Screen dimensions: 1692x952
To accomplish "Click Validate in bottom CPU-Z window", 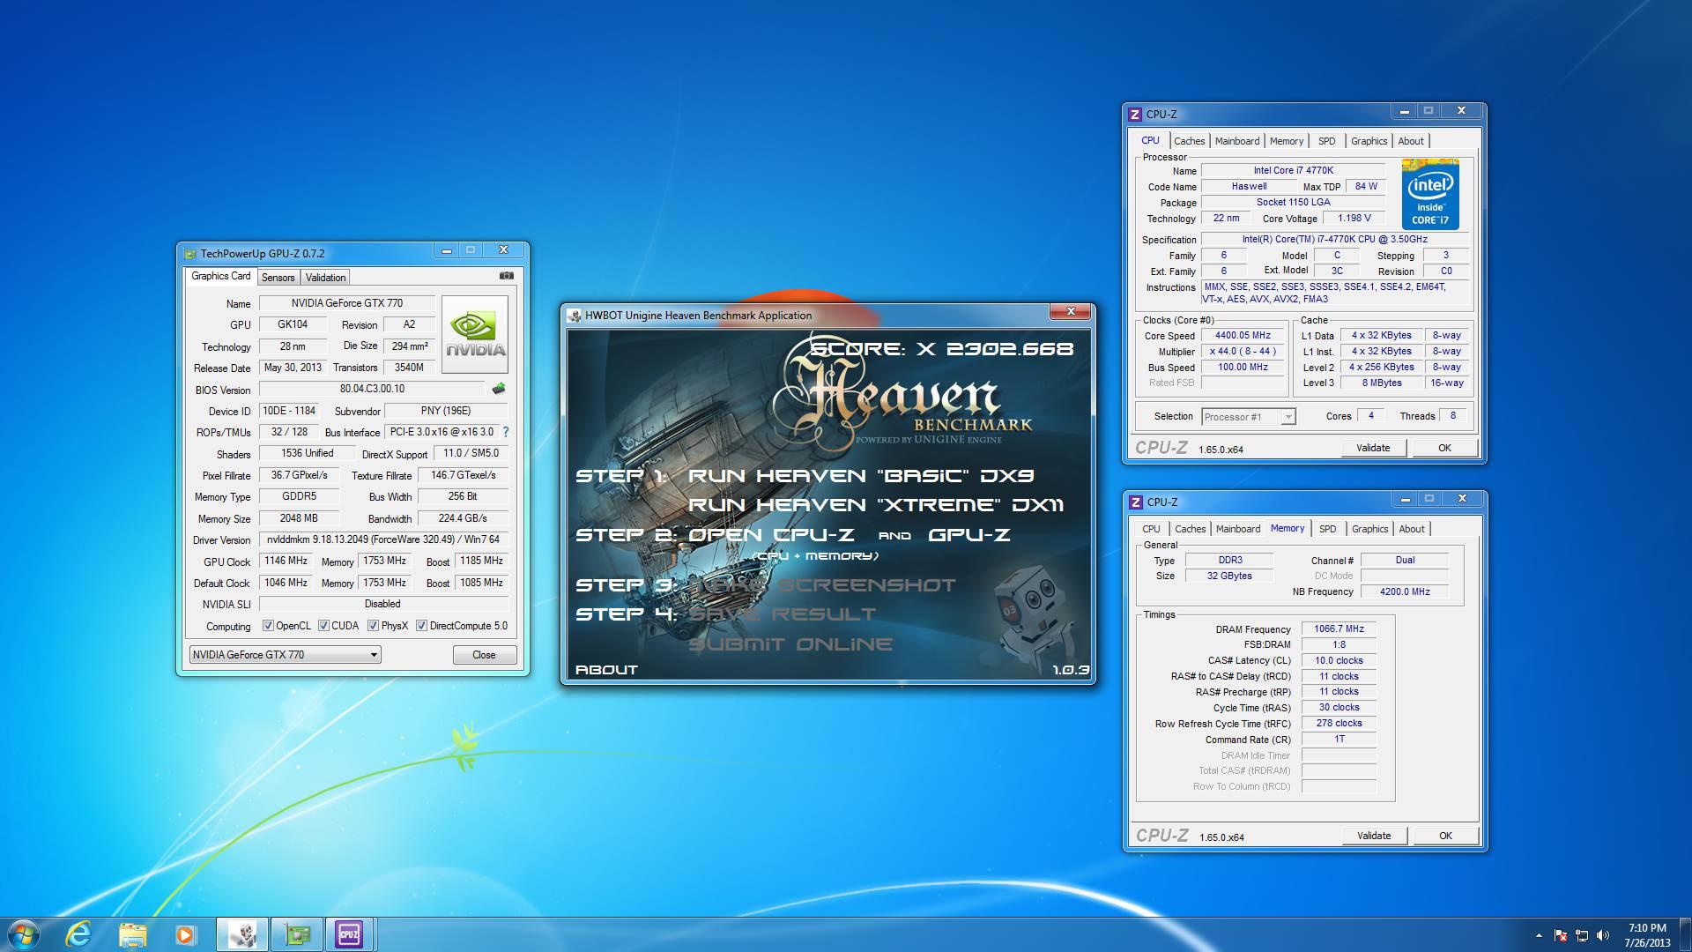I will click(x=1374, y=836).
